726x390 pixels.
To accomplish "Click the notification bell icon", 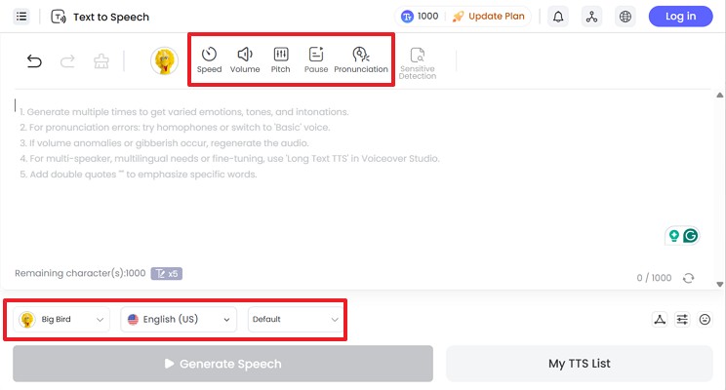I will (x=558, y=17).
